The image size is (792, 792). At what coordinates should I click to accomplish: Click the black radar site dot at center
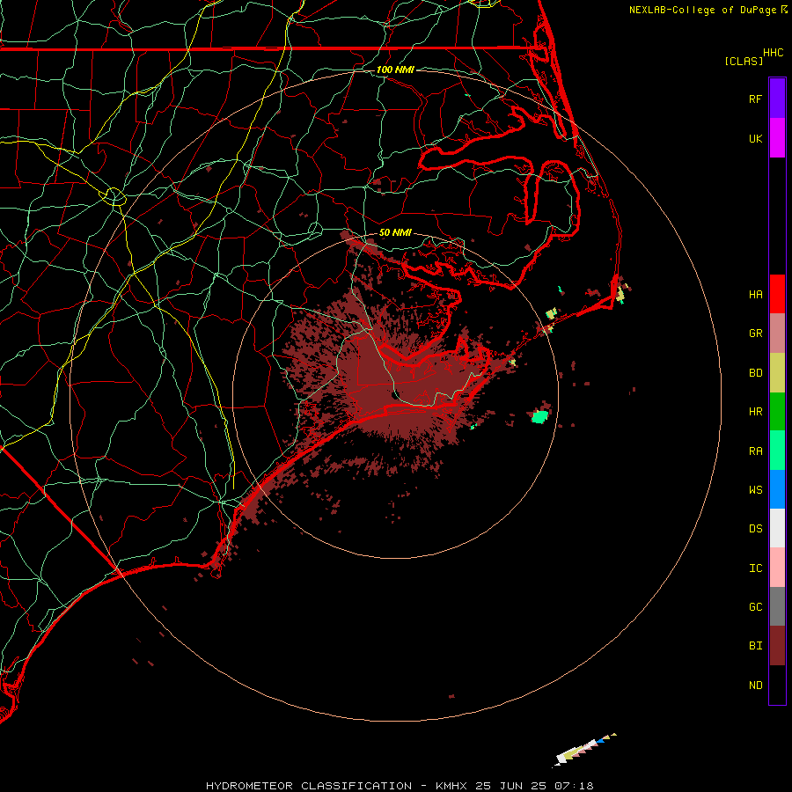[395, 394]
